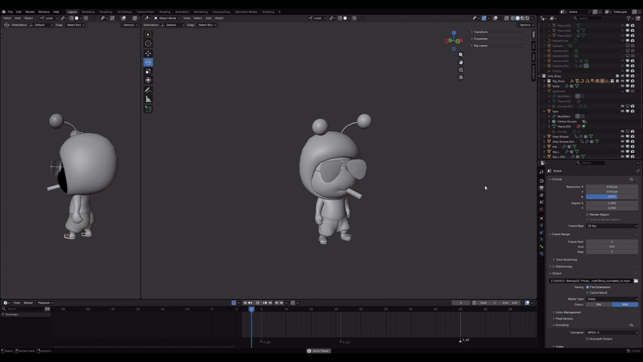The image size is (643, 362).
Task: Select the Add Cube tool
Action: 148,109
